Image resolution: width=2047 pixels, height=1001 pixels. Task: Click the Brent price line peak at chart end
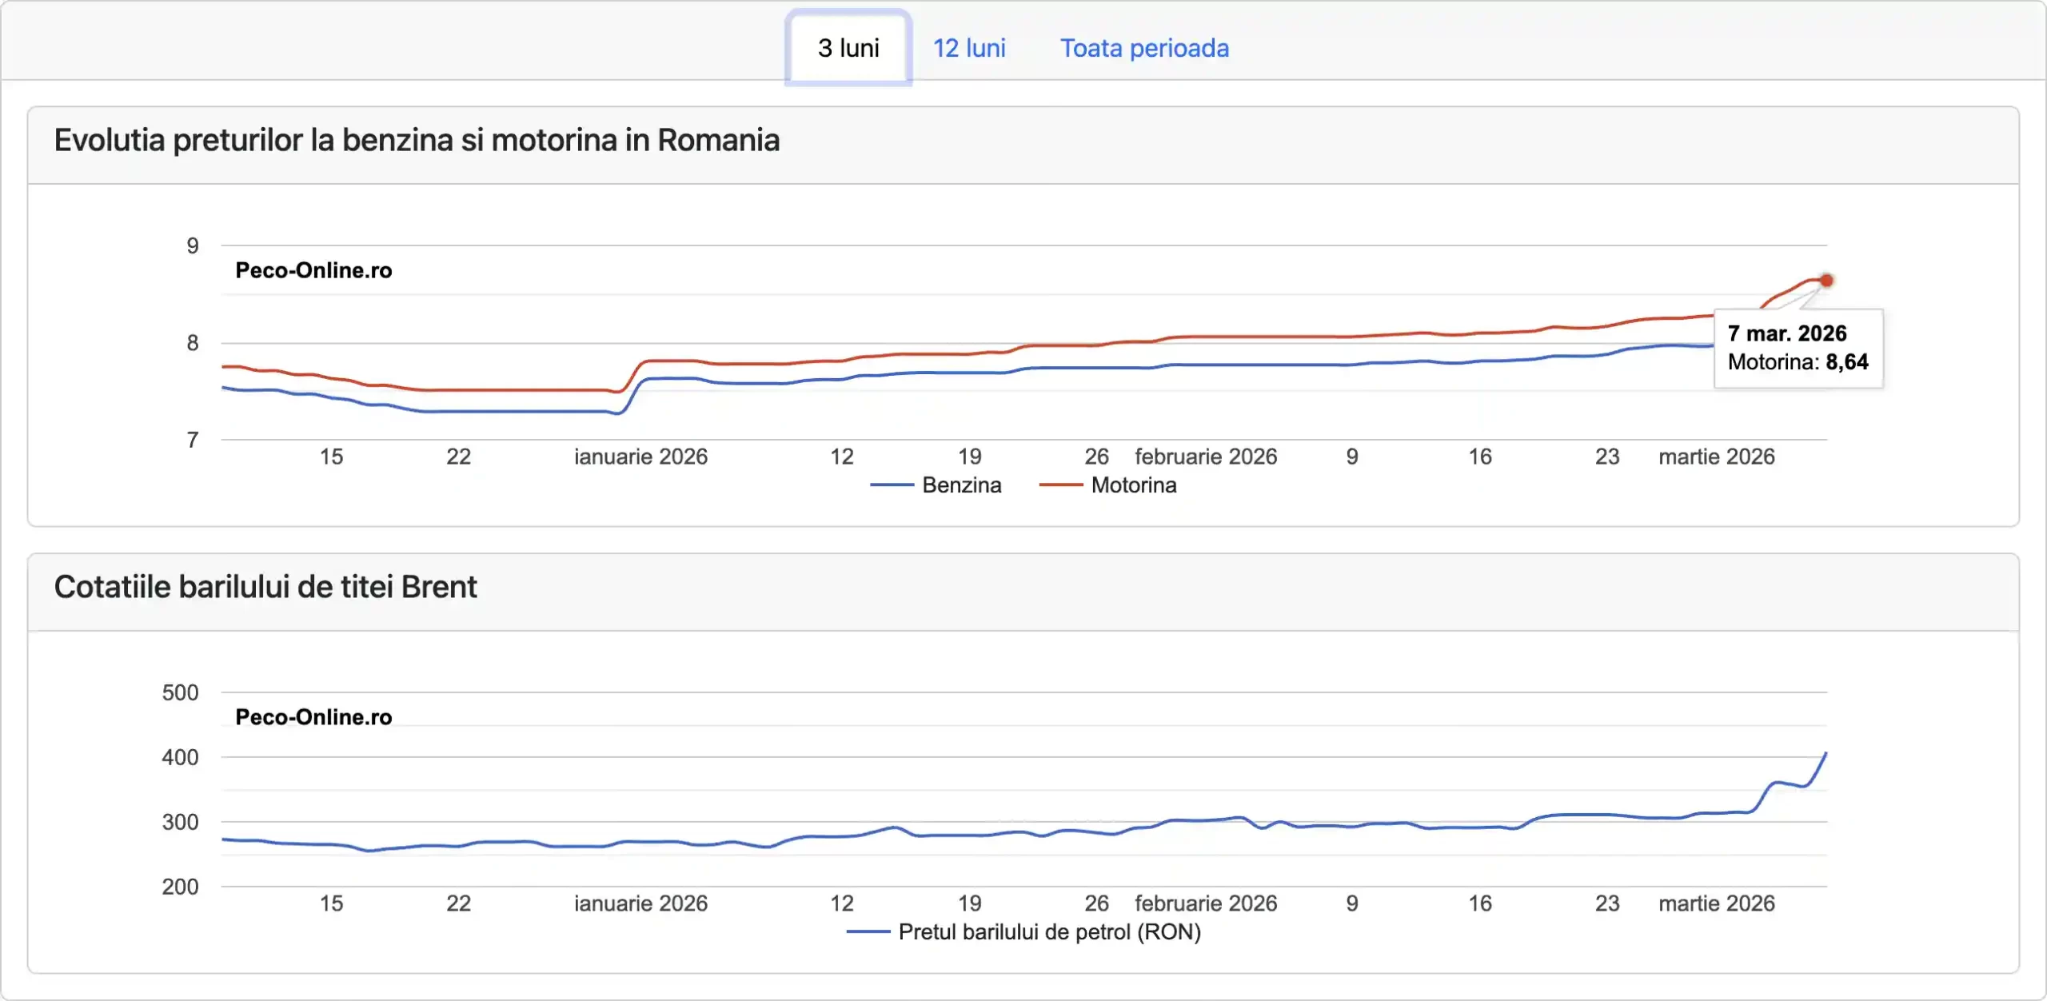[1825, 755]
